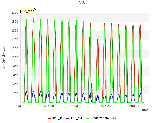This screenshot has width=164, height=123.
Task: Click the 400 y-axis tick label
Action: 16,84
